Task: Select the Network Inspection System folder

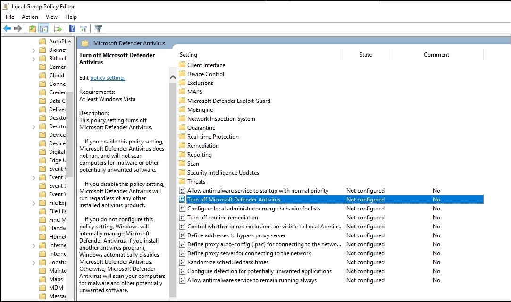Action: click(217, 118)
